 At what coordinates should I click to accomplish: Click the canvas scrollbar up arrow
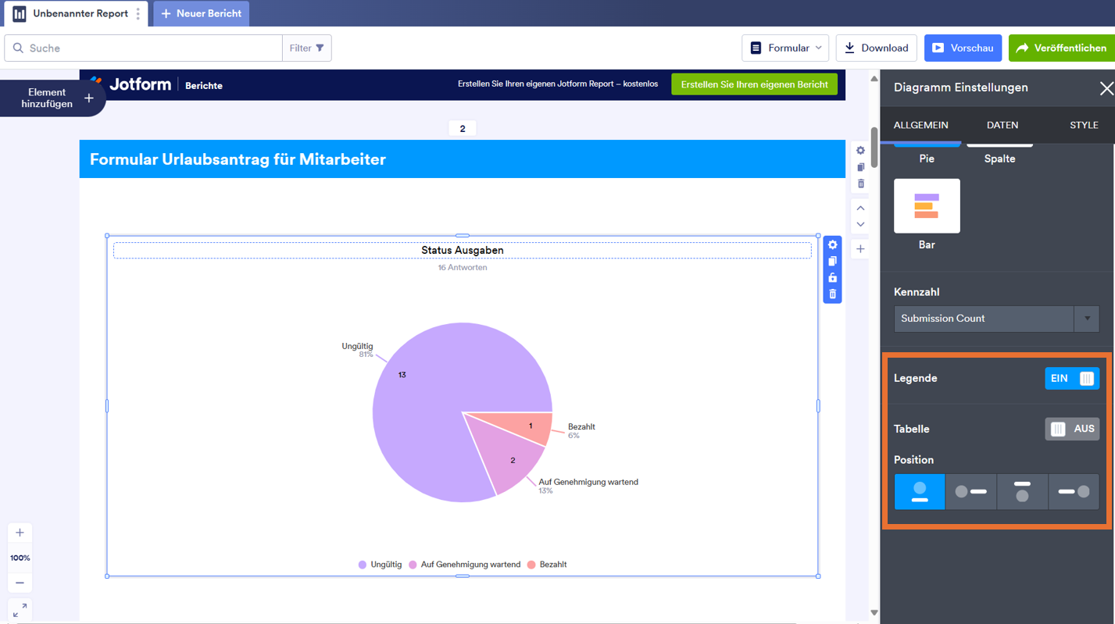coord(874,79)
